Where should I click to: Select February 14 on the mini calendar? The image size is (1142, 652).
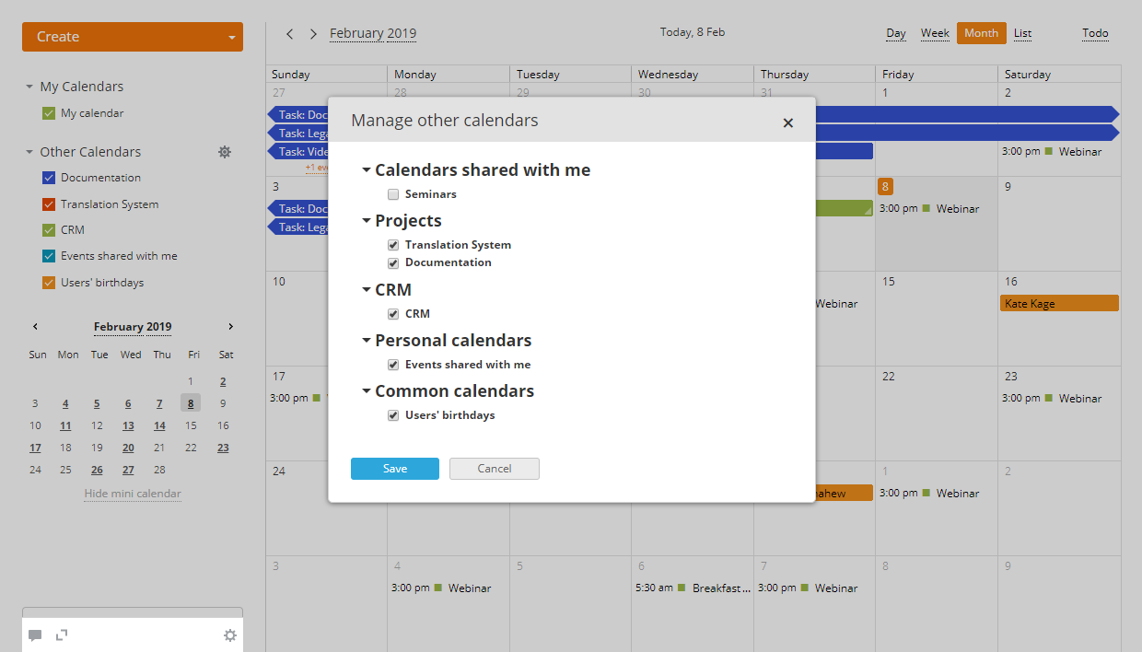click(x=159, y=425)
